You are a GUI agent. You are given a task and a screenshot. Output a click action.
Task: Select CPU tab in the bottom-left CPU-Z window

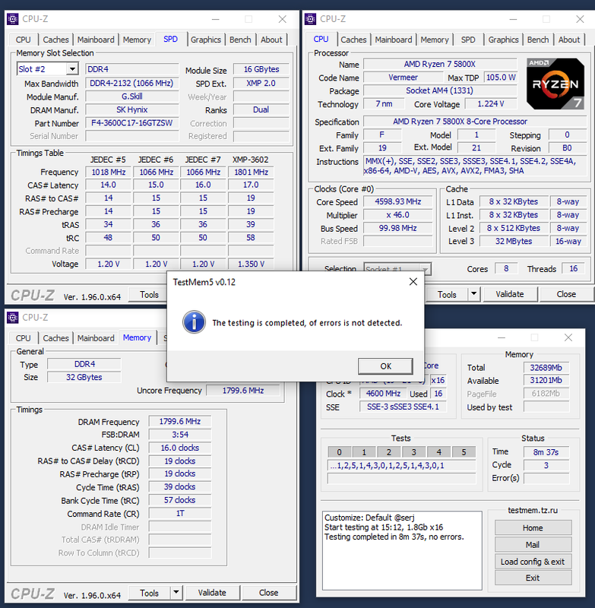coord(24,338)
